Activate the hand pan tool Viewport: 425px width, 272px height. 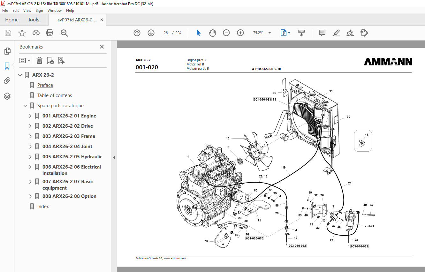(x=212, y=33)
